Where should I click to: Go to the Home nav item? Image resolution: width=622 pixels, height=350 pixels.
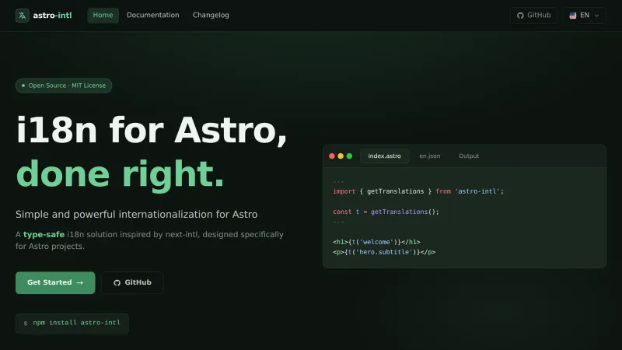(103, 15)
